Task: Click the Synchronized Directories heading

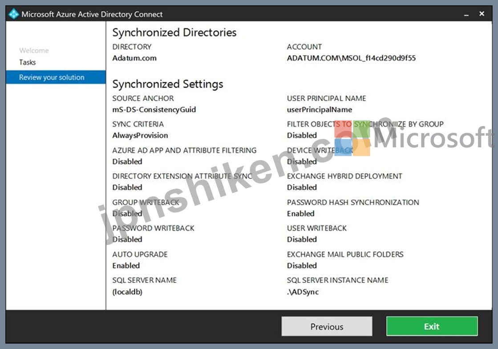Action: pos(174,32)
